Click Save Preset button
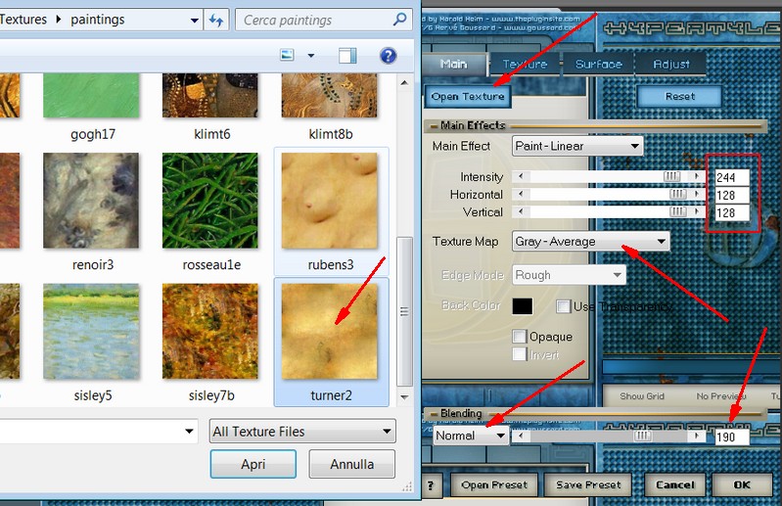 588,484
